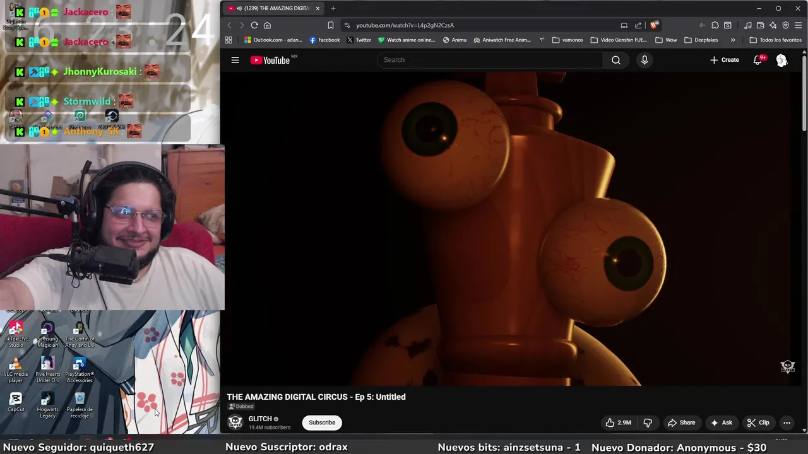Open the GLITCH channel name link

tap(259, 419)
